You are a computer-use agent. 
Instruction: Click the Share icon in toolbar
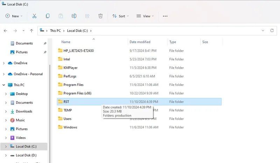pyautogui.click(x=87, y=16)
